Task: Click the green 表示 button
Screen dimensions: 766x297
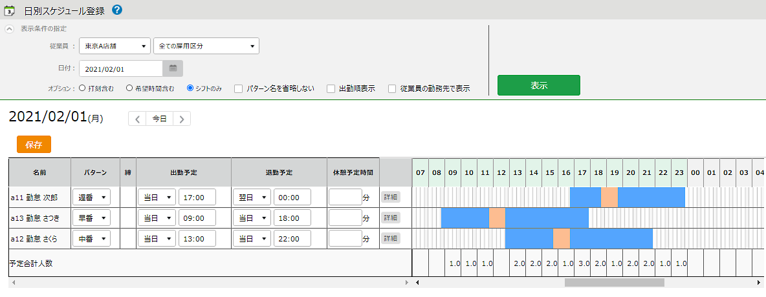Action: tap(539, 85)
